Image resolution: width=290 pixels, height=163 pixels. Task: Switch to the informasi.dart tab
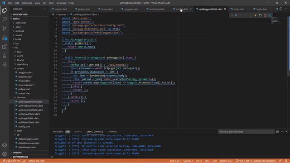click(157, 9)
